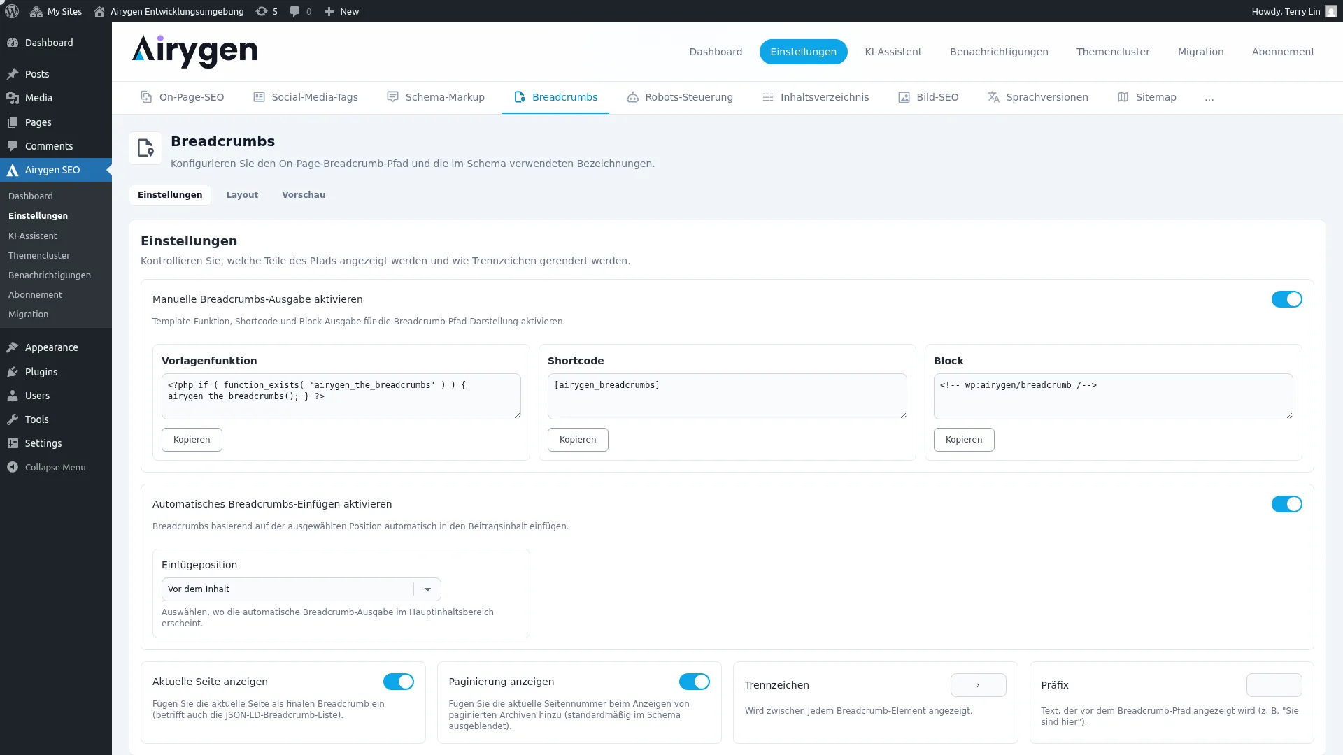Click the Shortcode text area
This screenshot has width=1343, height=755.
coord(727,396)
